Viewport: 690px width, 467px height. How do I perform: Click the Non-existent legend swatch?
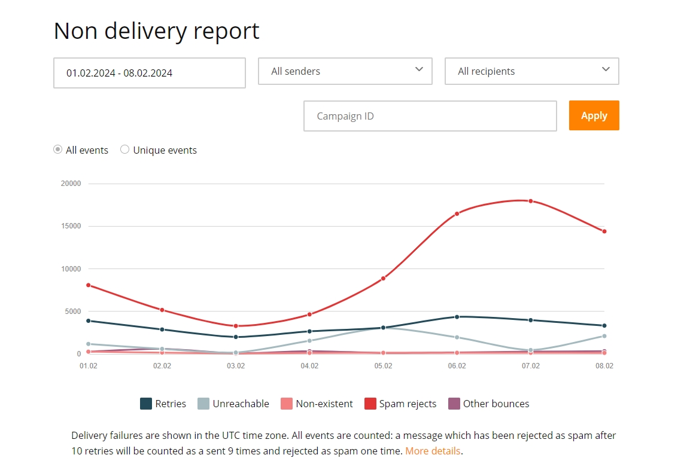(x=287, y=404)
